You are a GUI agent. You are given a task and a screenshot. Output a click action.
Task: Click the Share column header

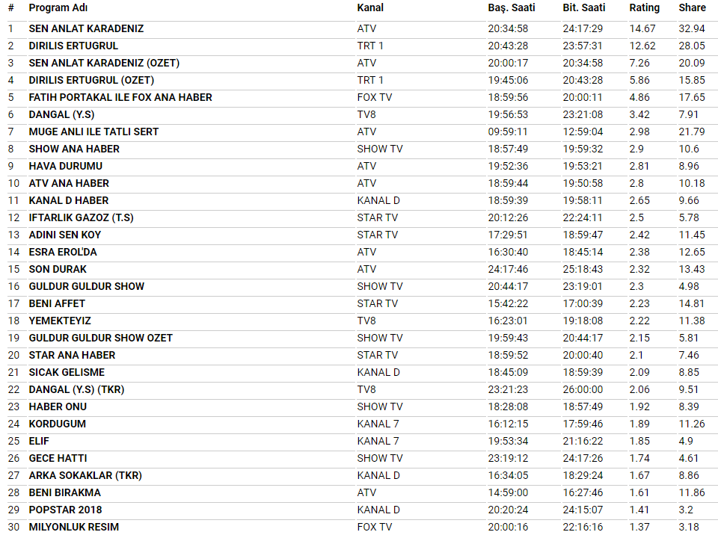[692, 7]
